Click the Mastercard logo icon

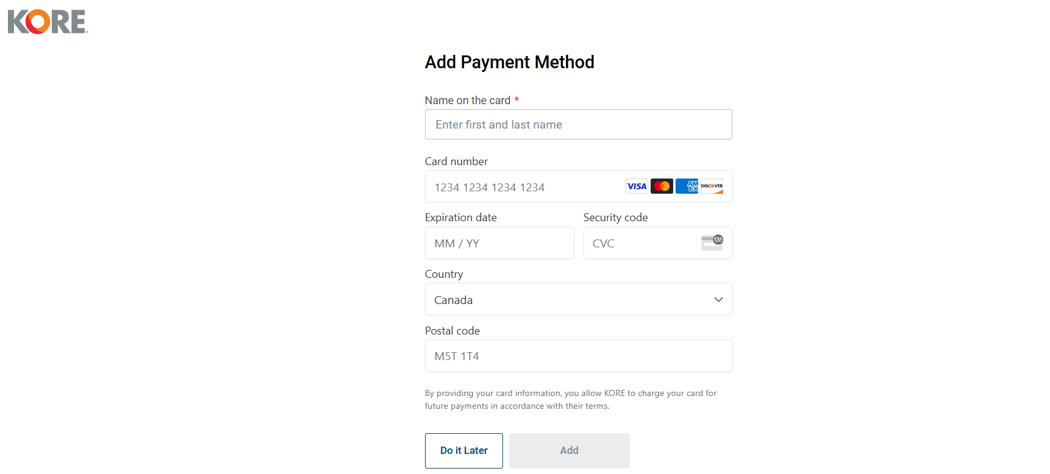coord(662,186)
